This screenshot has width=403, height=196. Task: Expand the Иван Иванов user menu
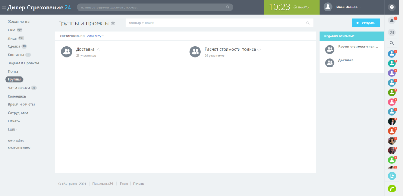[349, 7]
